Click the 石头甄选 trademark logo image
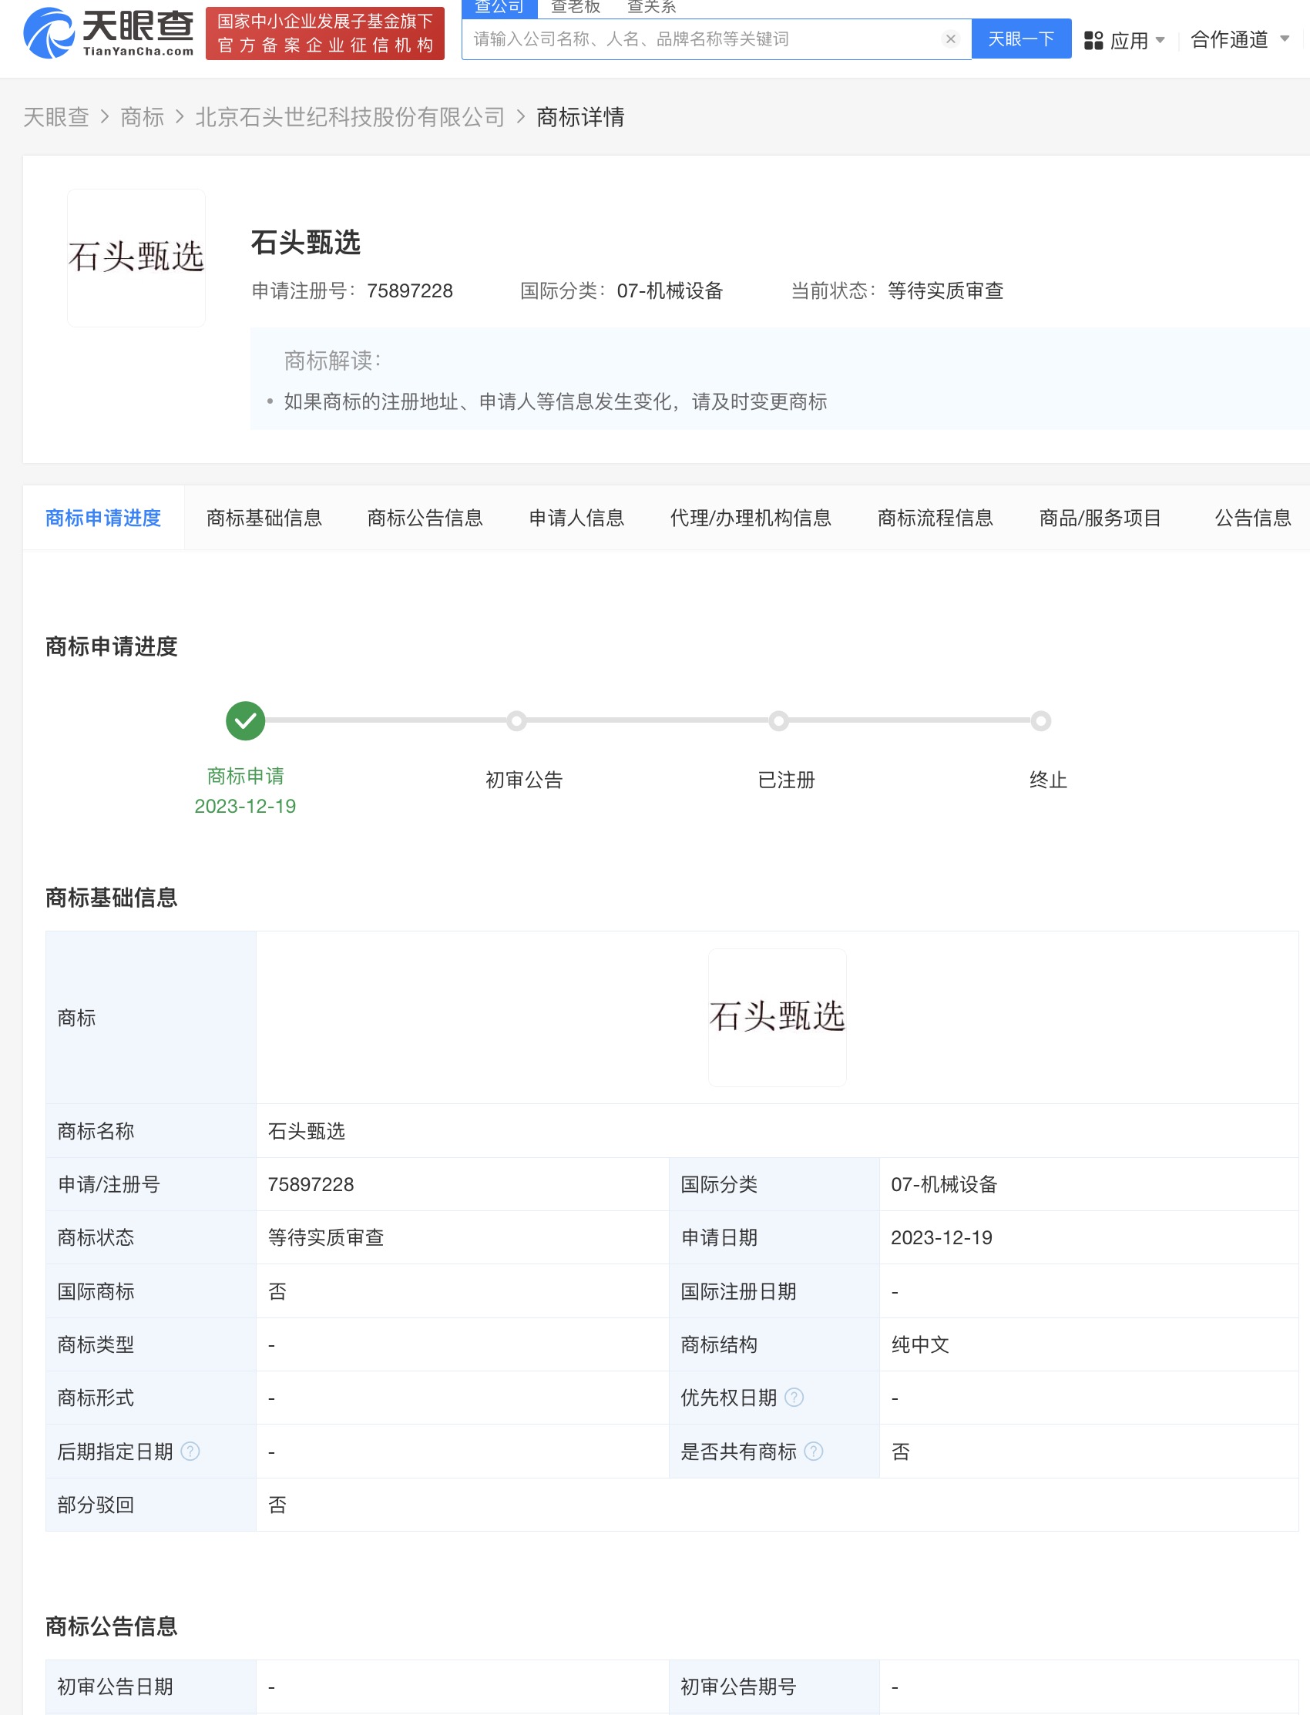This screenshot has width=1310, height=1715. (x=136, y=260)
